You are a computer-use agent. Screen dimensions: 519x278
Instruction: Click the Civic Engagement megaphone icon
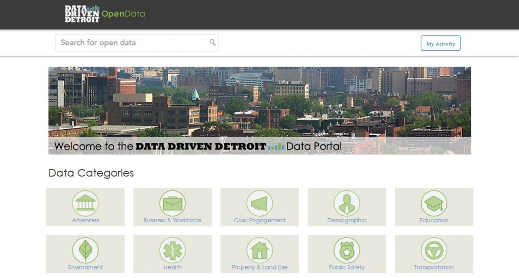[x=259, y=203]
